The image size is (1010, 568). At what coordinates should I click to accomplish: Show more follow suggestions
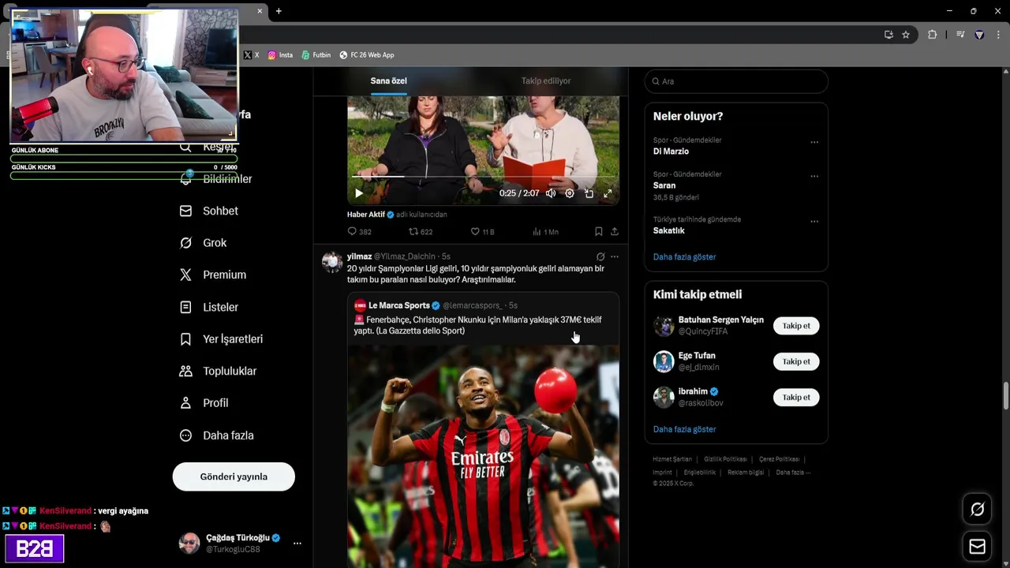click(x=684, y=430)
